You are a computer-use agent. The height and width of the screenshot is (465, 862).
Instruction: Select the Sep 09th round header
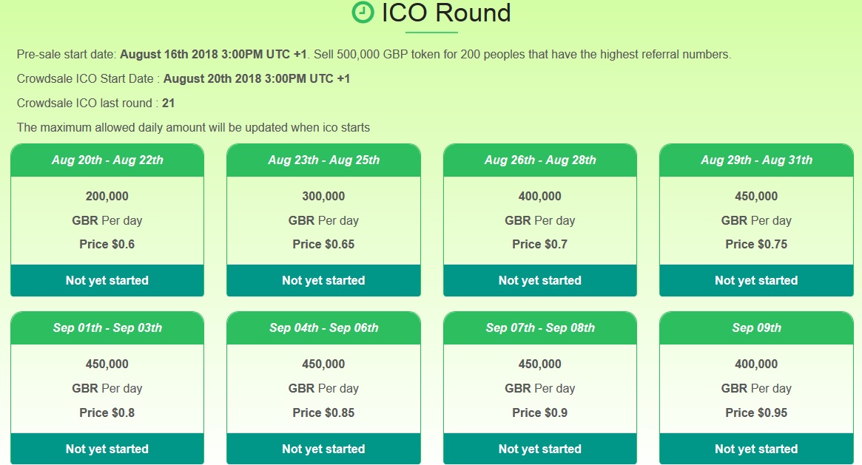pyautogui.click(x=756, y=328)
